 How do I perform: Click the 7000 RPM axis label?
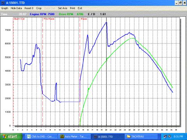pos(8,30)
